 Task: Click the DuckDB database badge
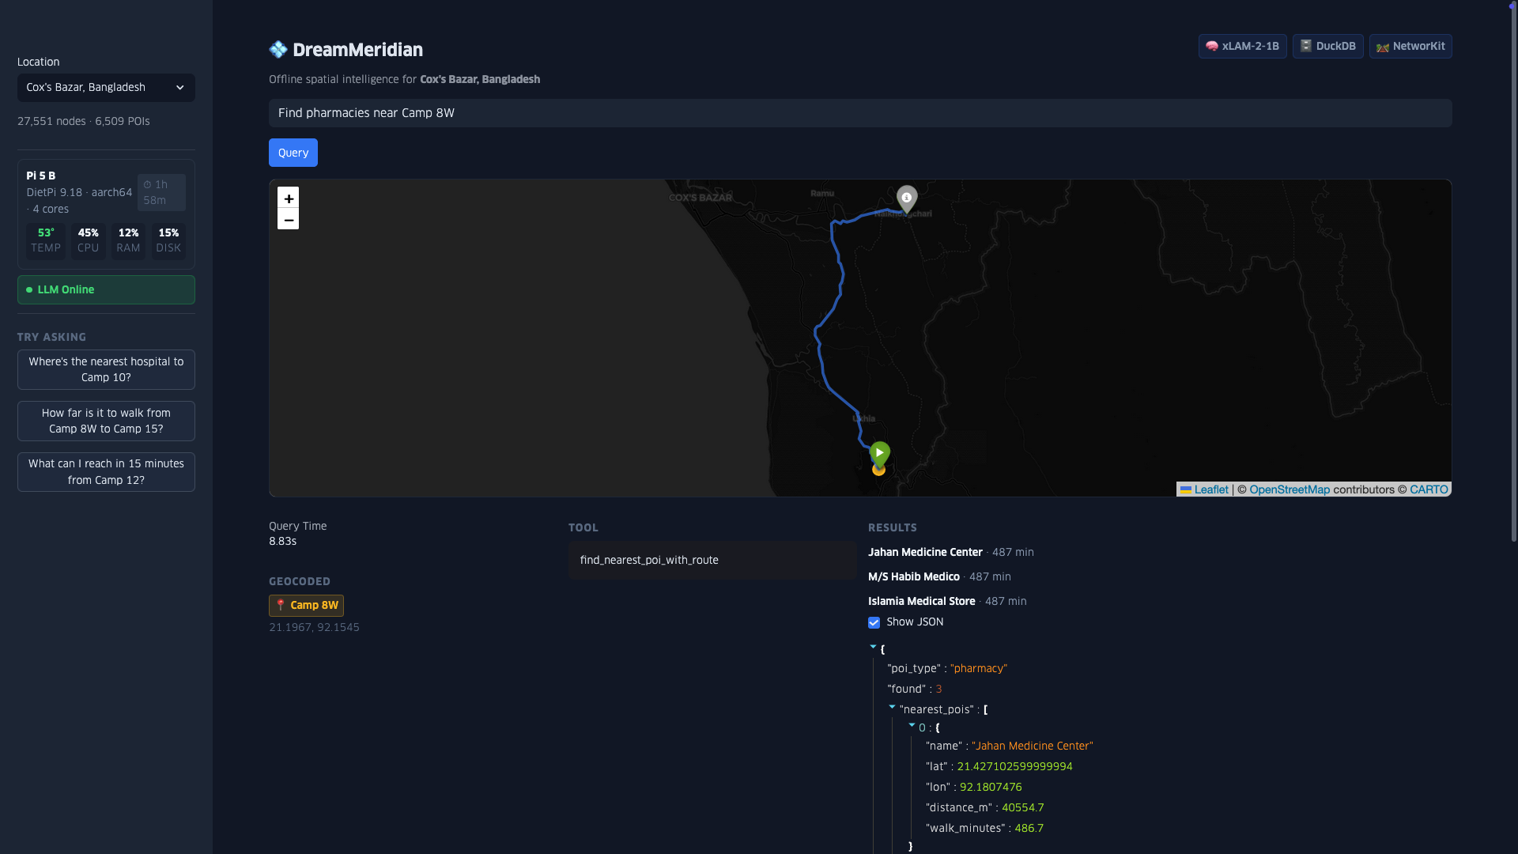pos(1327,46)
